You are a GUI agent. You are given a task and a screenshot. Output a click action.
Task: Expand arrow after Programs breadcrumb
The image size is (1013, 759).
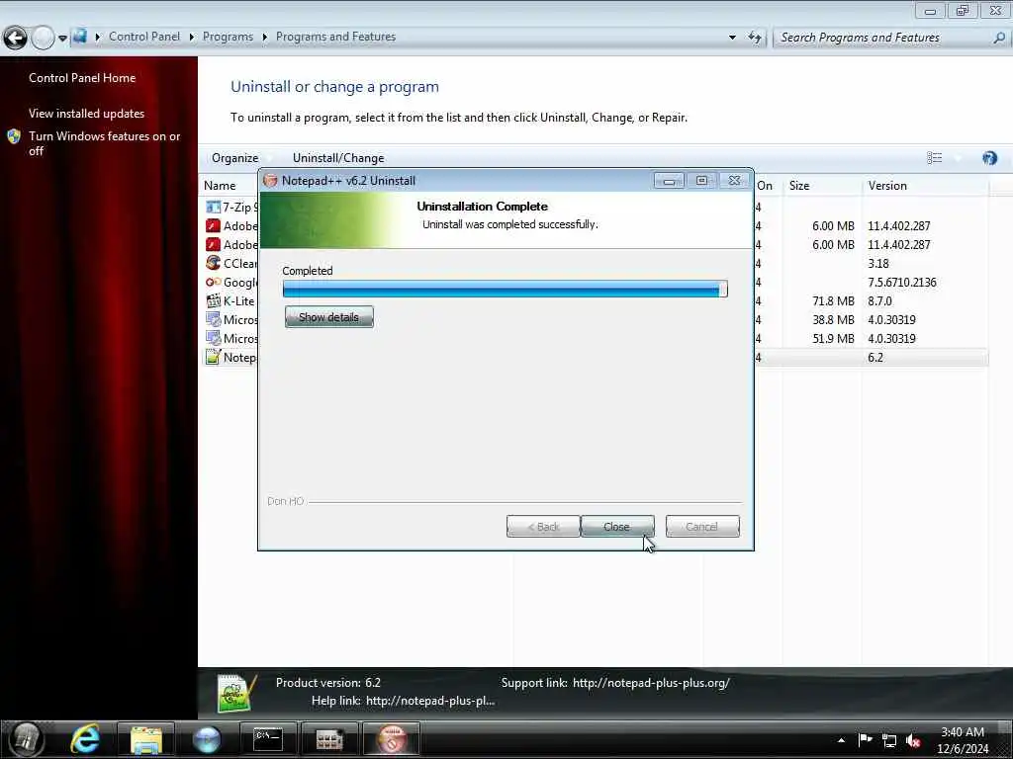(x=265, y=37)
